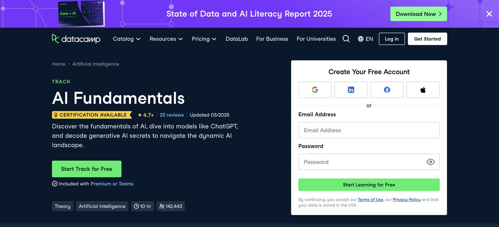Image resolution: width=499 pixels, height=227 pixels.
Task: Click the 4.7+ star rating
Action: point(146,115)
